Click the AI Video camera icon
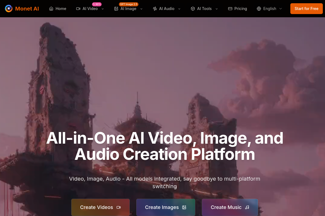Screen dimensions: 325x216 tap(78, 9)
